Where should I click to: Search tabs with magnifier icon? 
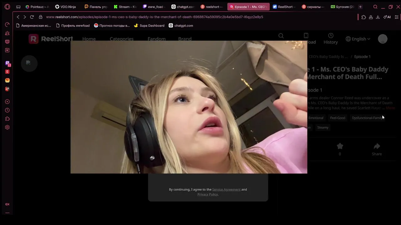pyautogui.click(x=375, y=7)
